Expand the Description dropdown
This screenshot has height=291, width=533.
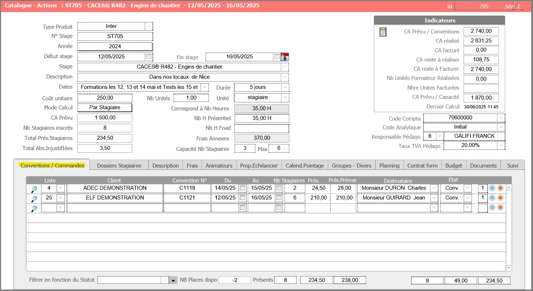[x=285, y=77]
